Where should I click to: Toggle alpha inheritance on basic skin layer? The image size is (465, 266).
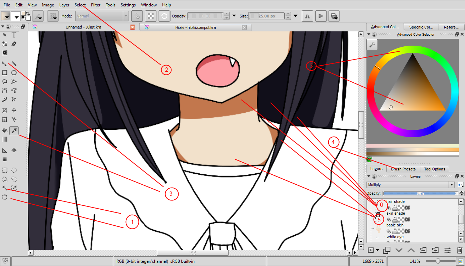point(407,231)
